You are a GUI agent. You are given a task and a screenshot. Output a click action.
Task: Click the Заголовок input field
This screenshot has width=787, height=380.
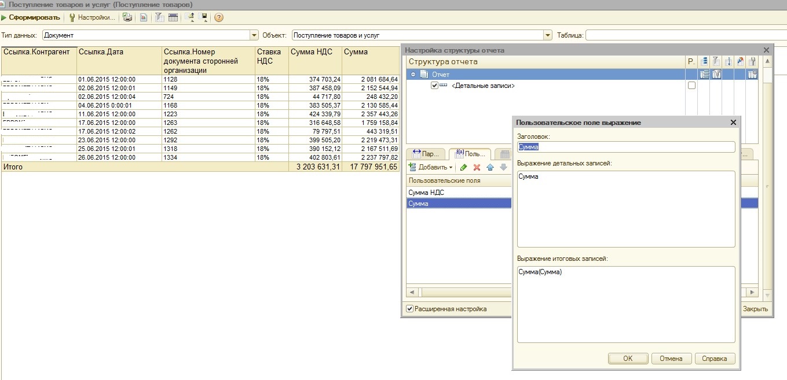click(x=625, y=147)
